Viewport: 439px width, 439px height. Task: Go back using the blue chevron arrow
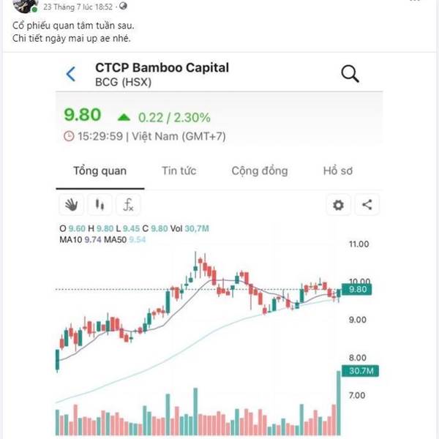tap(71, 74)
